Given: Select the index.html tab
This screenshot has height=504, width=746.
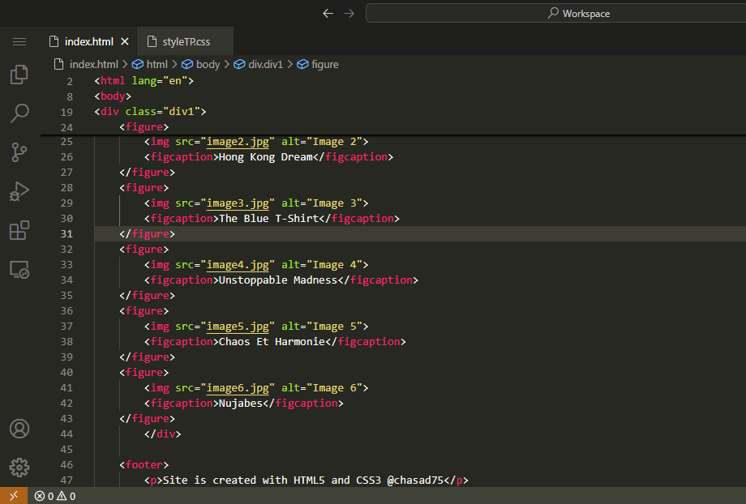Looking at the screenshot, I should click(x=88, y=41).
